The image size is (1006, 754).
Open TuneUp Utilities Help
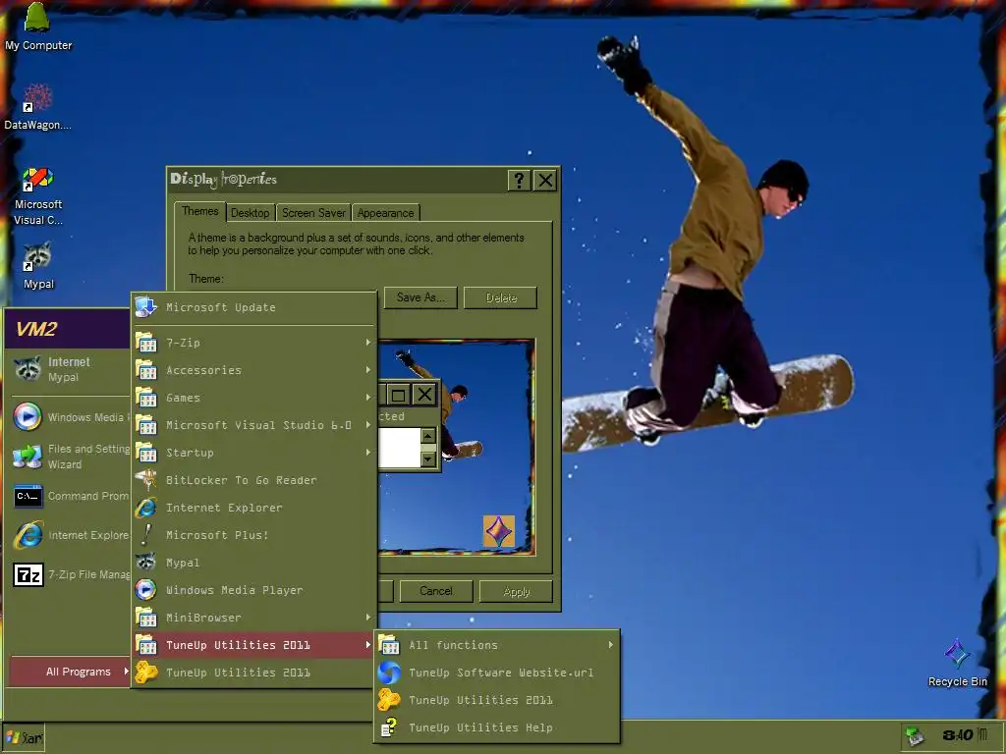pos(497,727)
